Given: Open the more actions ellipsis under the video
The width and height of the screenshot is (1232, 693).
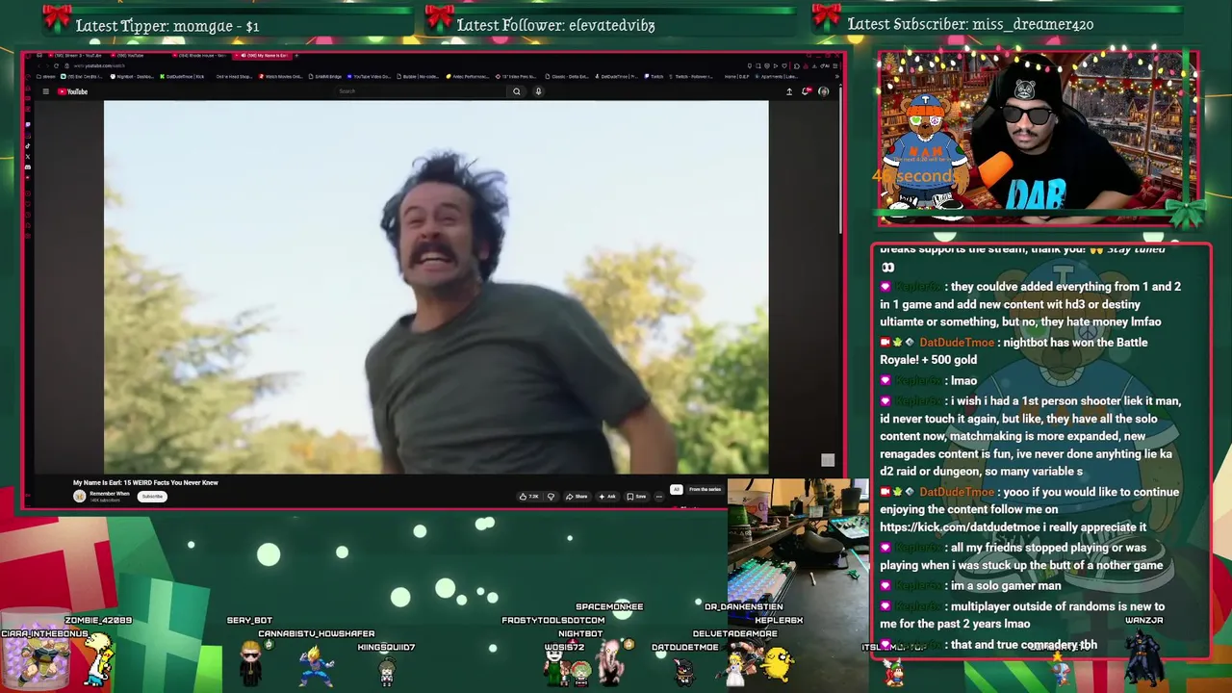Looking at the screenshot, I should tap(659, 497).
